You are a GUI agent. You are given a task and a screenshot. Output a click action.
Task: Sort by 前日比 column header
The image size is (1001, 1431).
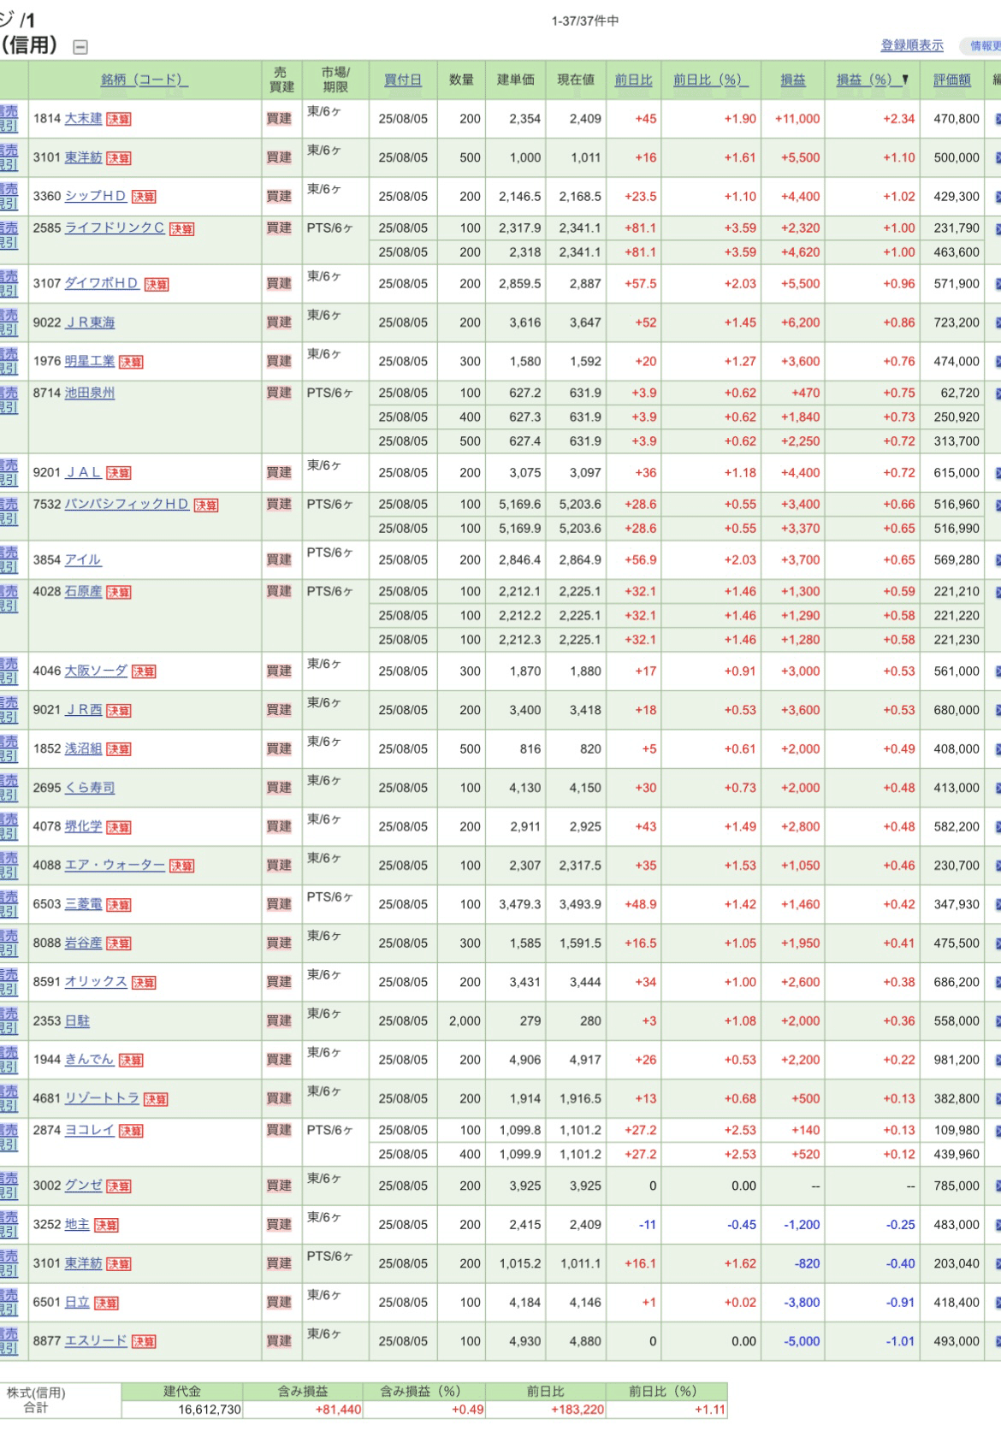[x=633, y=80]
